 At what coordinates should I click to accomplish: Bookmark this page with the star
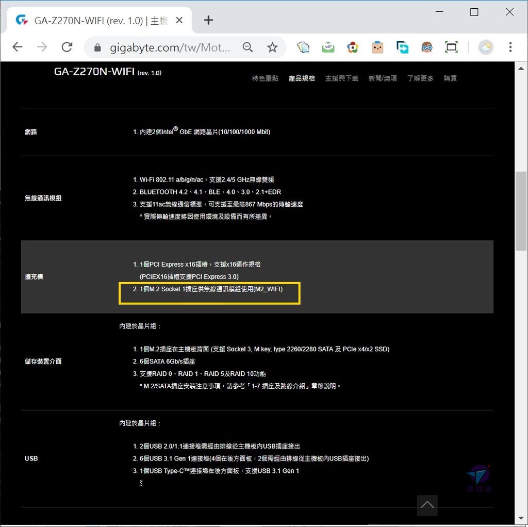(x=272, y=47)
